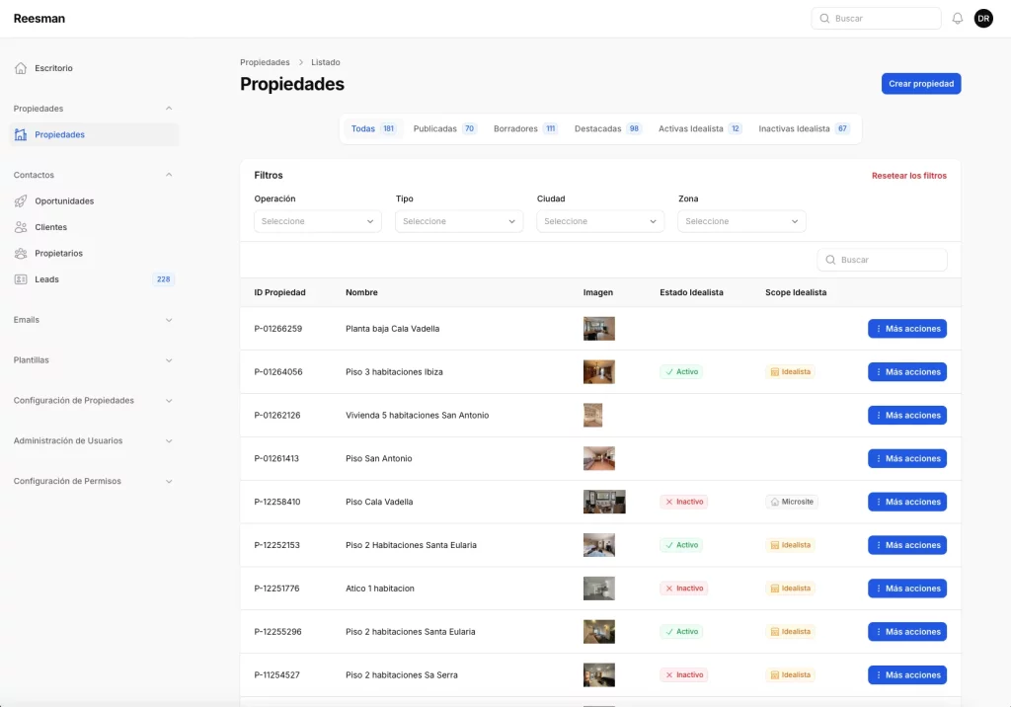The height and width of the screenshot is (707, 1011).
Task: Open the Zona filter dropdown
Action: 741,221
